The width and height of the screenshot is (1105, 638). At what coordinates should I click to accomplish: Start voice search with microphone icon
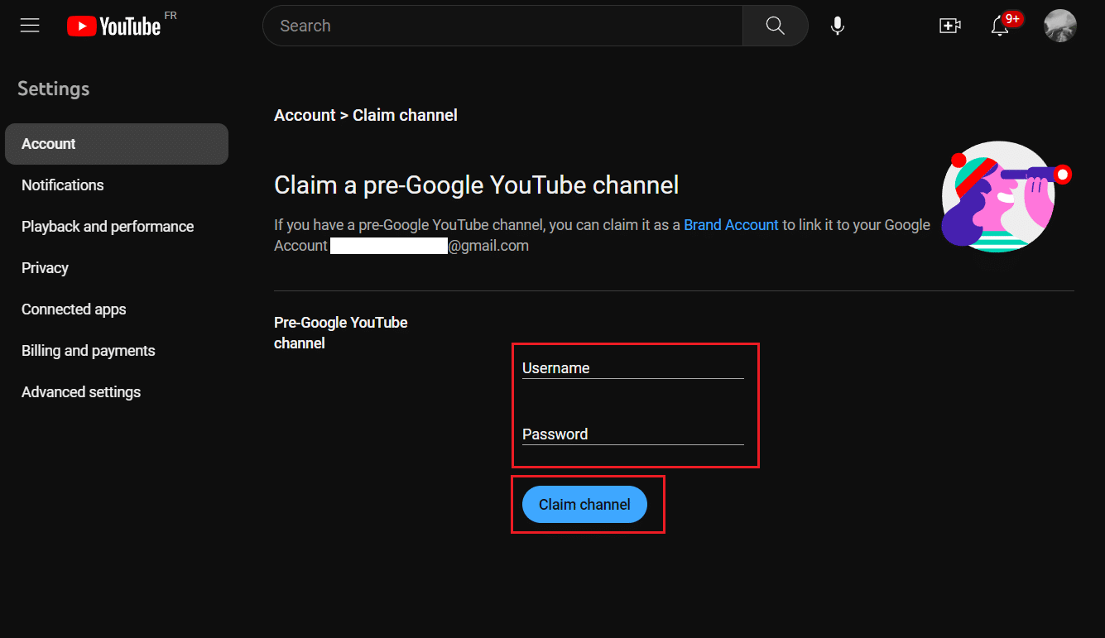838,26
